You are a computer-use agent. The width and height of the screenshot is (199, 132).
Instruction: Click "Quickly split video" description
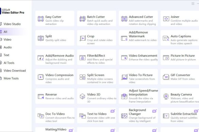pos(56,40)
